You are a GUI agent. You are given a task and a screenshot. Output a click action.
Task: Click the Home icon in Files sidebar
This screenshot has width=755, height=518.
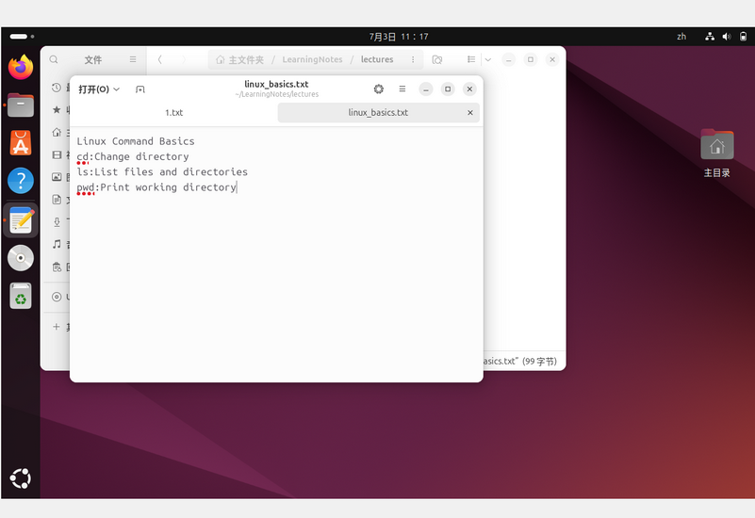pos(57,132)
